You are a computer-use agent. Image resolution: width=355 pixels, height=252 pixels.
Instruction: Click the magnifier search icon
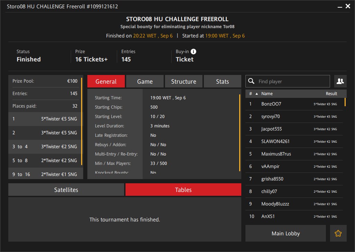tap(251, 81)
